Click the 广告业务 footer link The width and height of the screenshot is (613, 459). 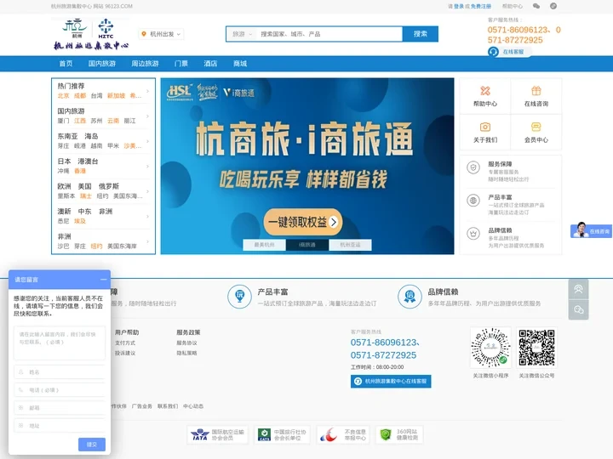point(141,406)
